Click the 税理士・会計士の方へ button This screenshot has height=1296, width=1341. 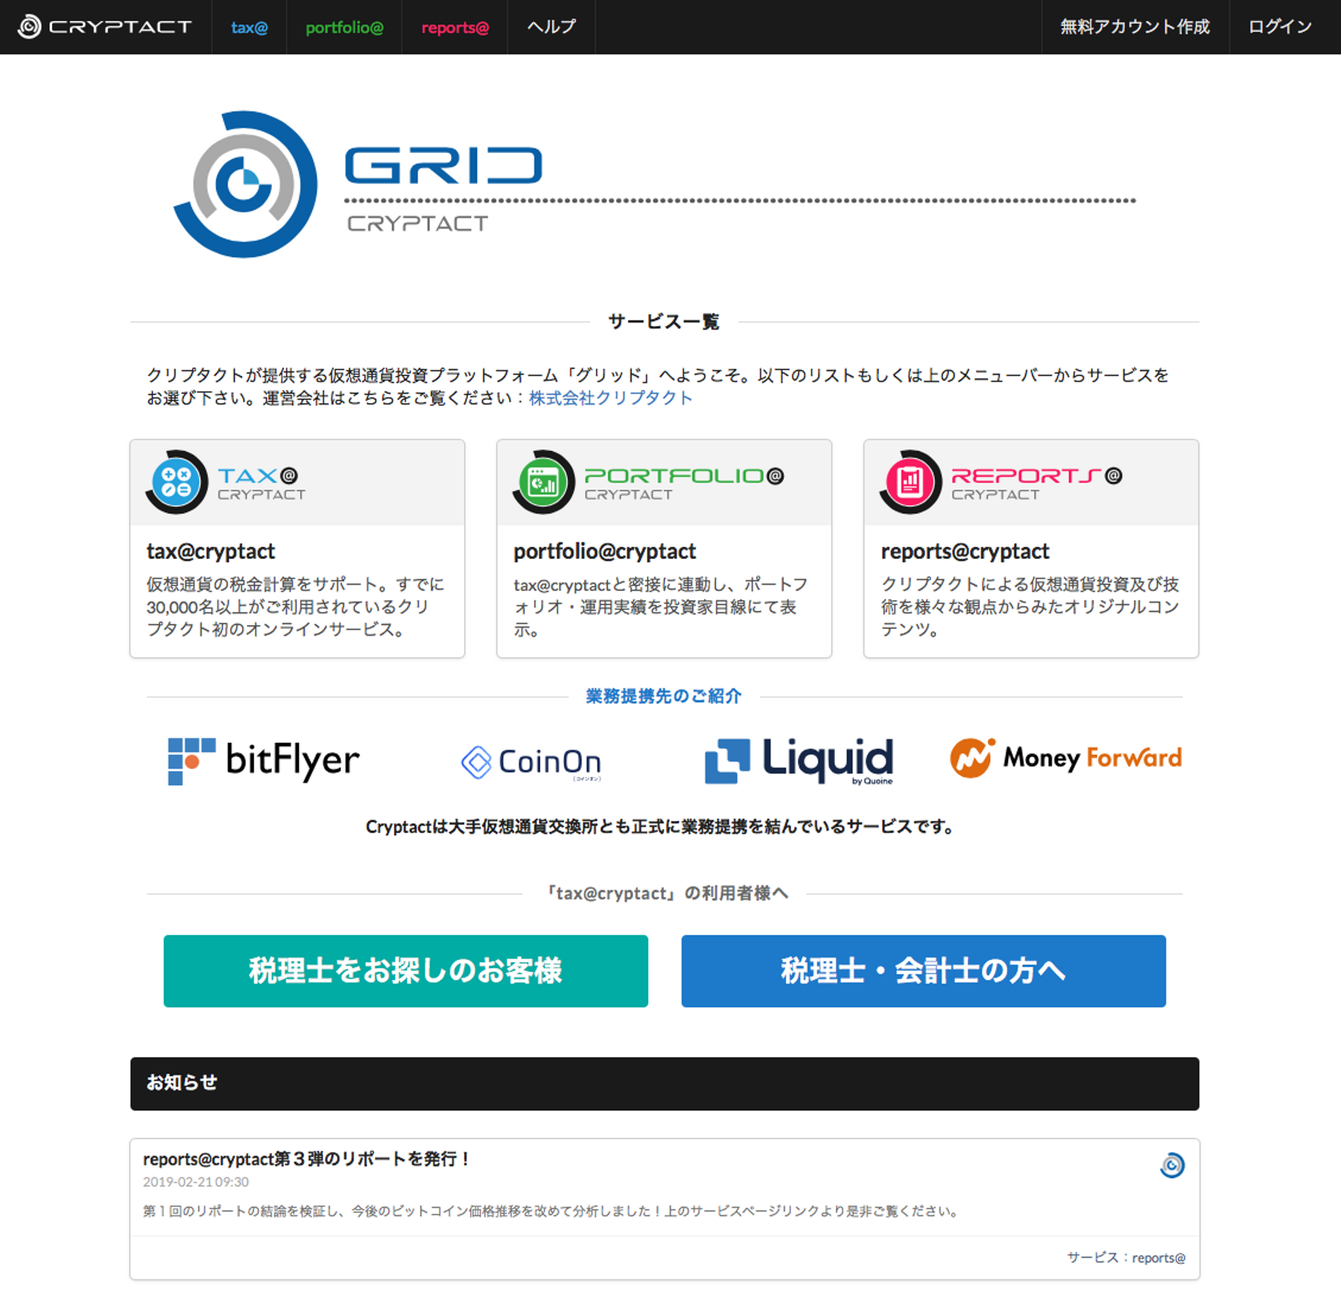923,971
